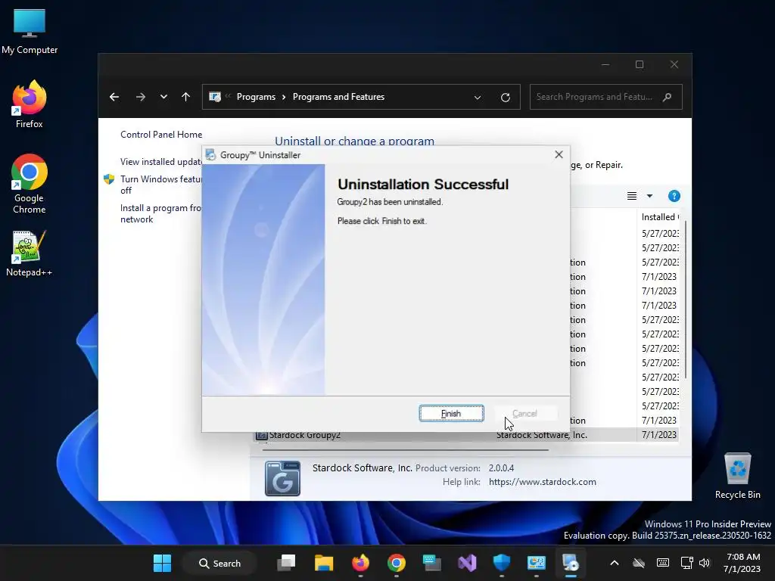Open volume control in system tray

pyautogui.click(x=705, y=563)
